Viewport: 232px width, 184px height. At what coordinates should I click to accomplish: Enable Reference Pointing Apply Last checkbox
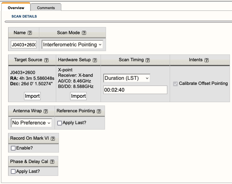60,123
